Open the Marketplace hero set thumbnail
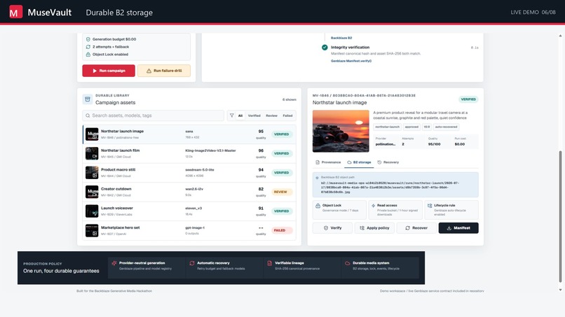 [x=92, y=230]
